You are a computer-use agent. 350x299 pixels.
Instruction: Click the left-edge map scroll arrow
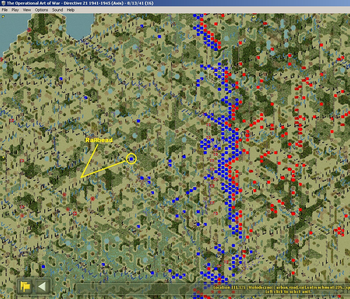[3, 158]
